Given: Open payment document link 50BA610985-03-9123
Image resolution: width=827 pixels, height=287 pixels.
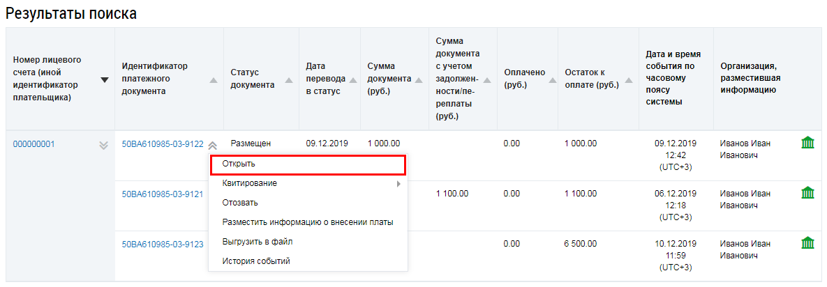Looking at the screenshot, I should (163, 244).
